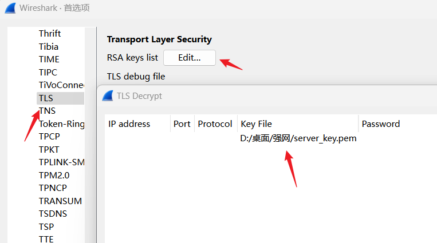Screen dimensions: 437x243
Task: Select the TNS protocol entry
Action: tap(47, 111)
